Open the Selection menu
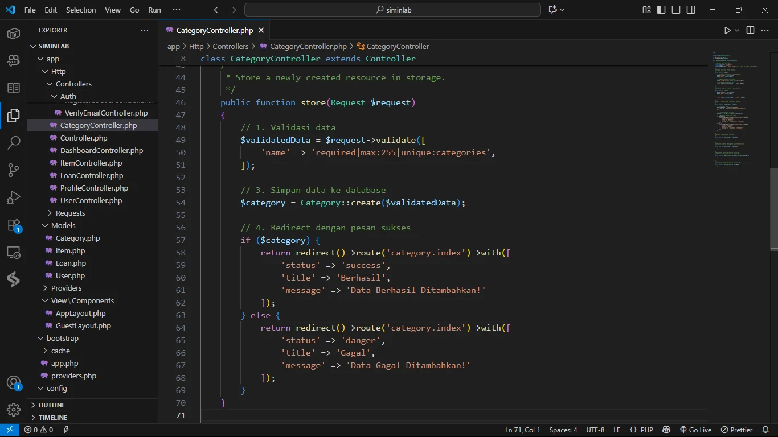 81,10
